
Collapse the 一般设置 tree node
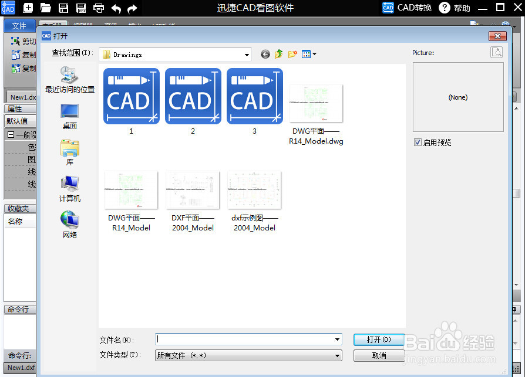(x=11, y=135)
